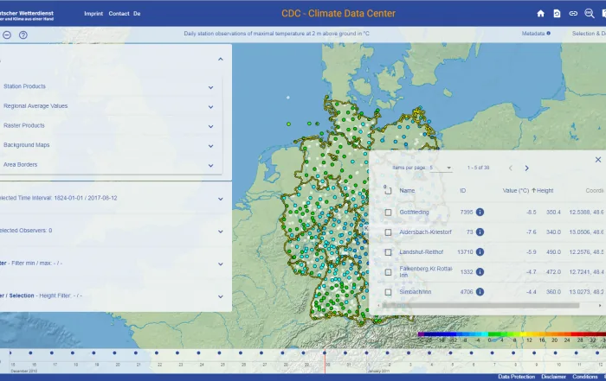Tick the Simbach/Inn checkbox
This screenshot has height=381, width=606.
pos(388,292)
